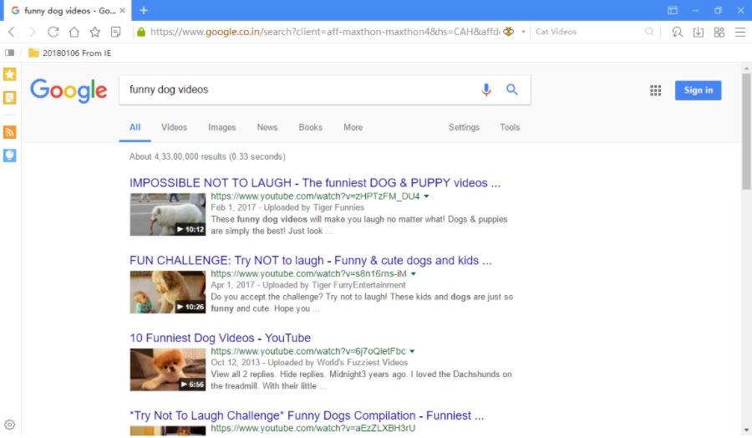Switch to the News tab

click(x=267, y=127)
